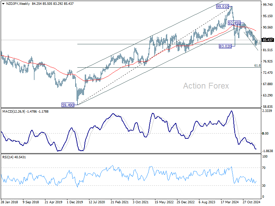Click the 63.290 price axis value

(x=268, y=95)
